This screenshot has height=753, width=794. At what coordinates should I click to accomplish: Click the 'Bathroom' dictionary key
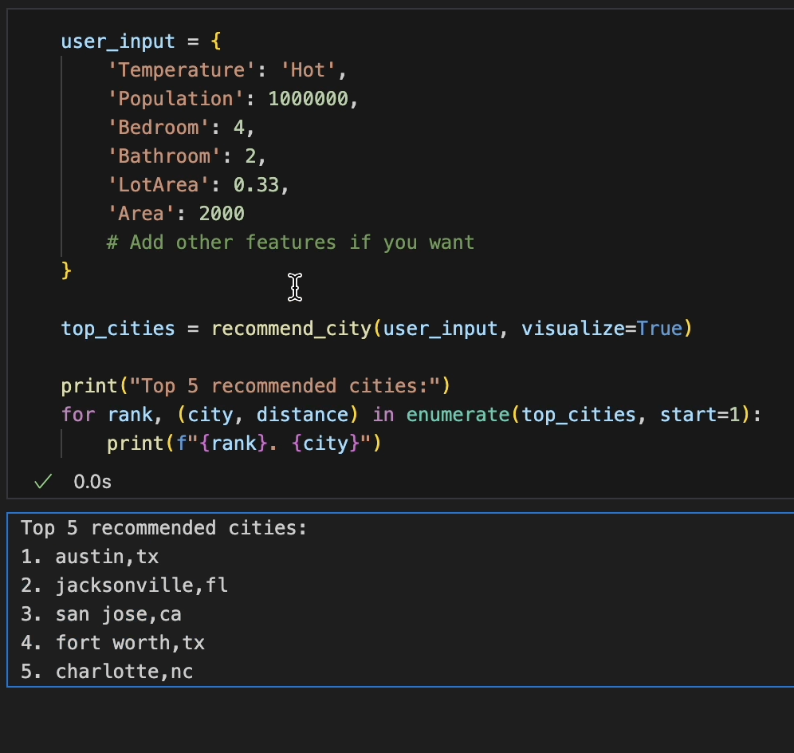coord(163,156)
